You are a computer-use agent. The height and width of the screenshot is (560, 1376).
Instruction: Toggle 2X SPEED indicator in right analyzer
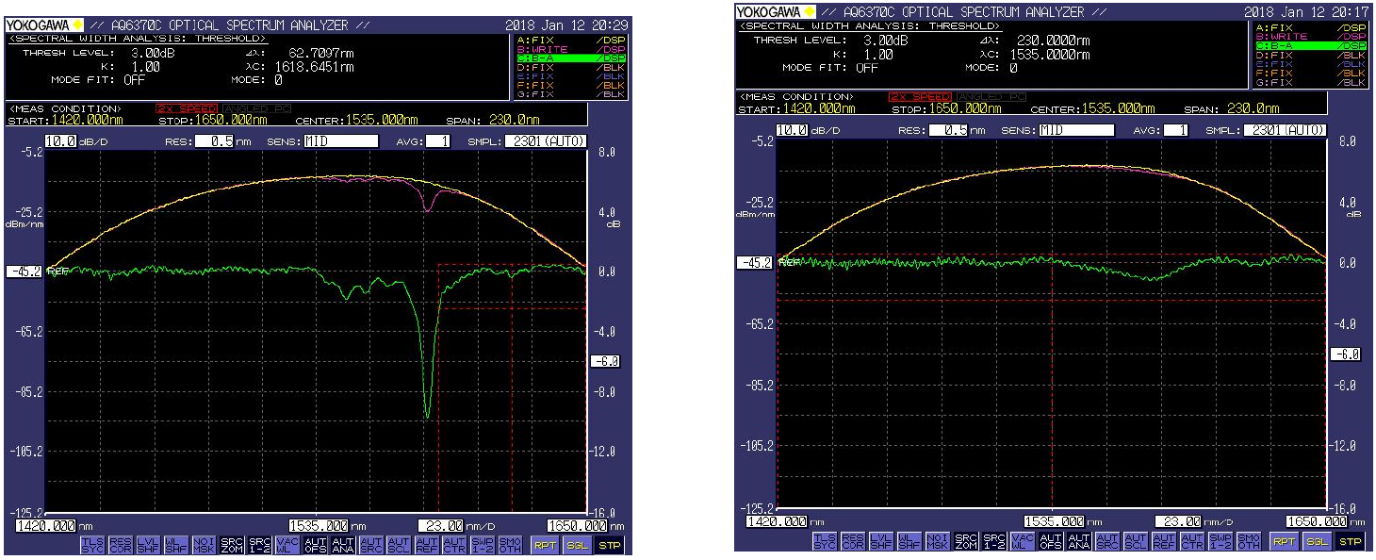(x=920, y=97)
